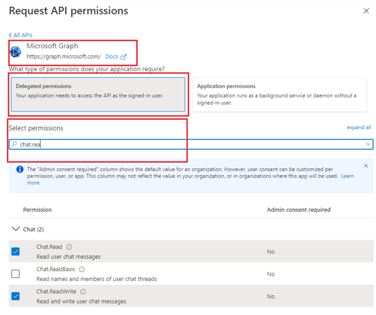Click the info icon next to Chat.Read

tap(69, 247)
